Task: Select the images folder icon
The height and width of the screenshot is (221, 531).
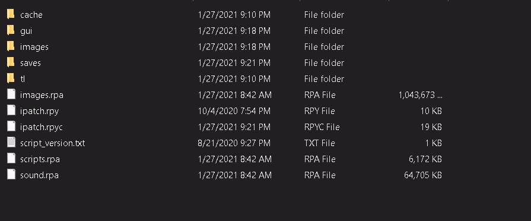Action: click(11, 46)
